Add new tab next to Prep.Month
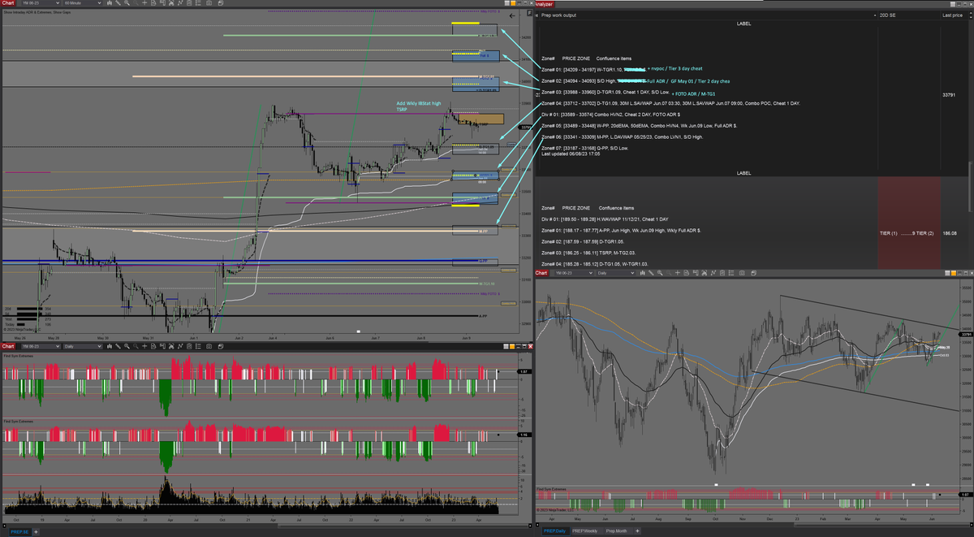974x537 pixels. 637,532
